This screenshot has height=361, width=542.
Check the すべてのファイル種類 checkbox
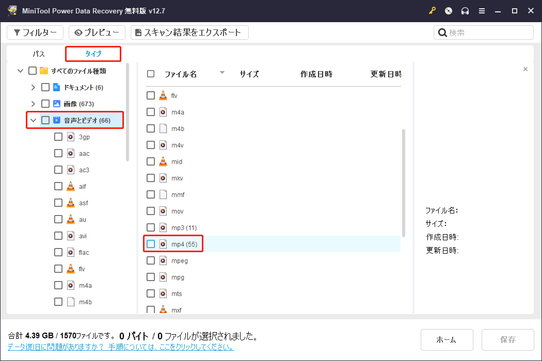click(x=31, y=70)
